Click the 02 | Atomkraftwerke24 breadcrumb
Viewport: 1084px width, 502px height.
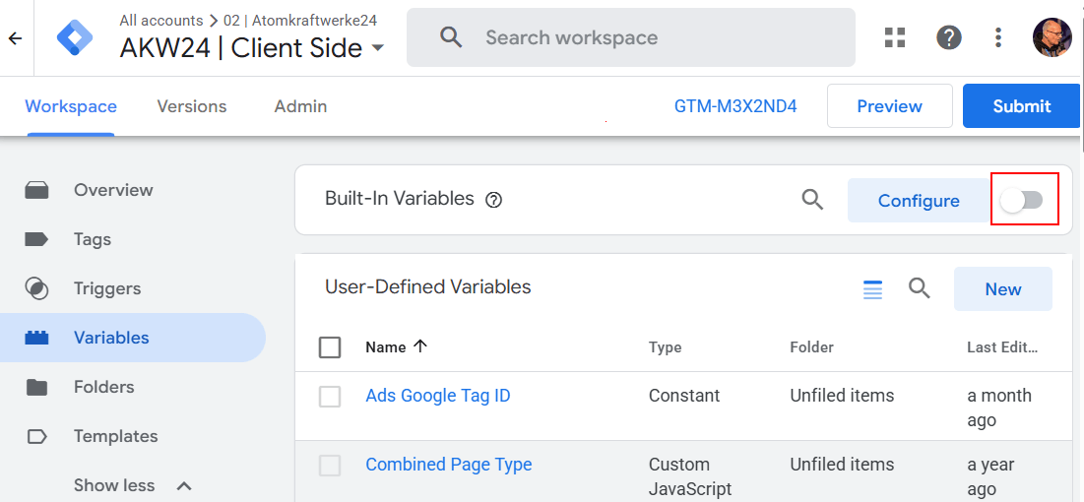point(300,20)
